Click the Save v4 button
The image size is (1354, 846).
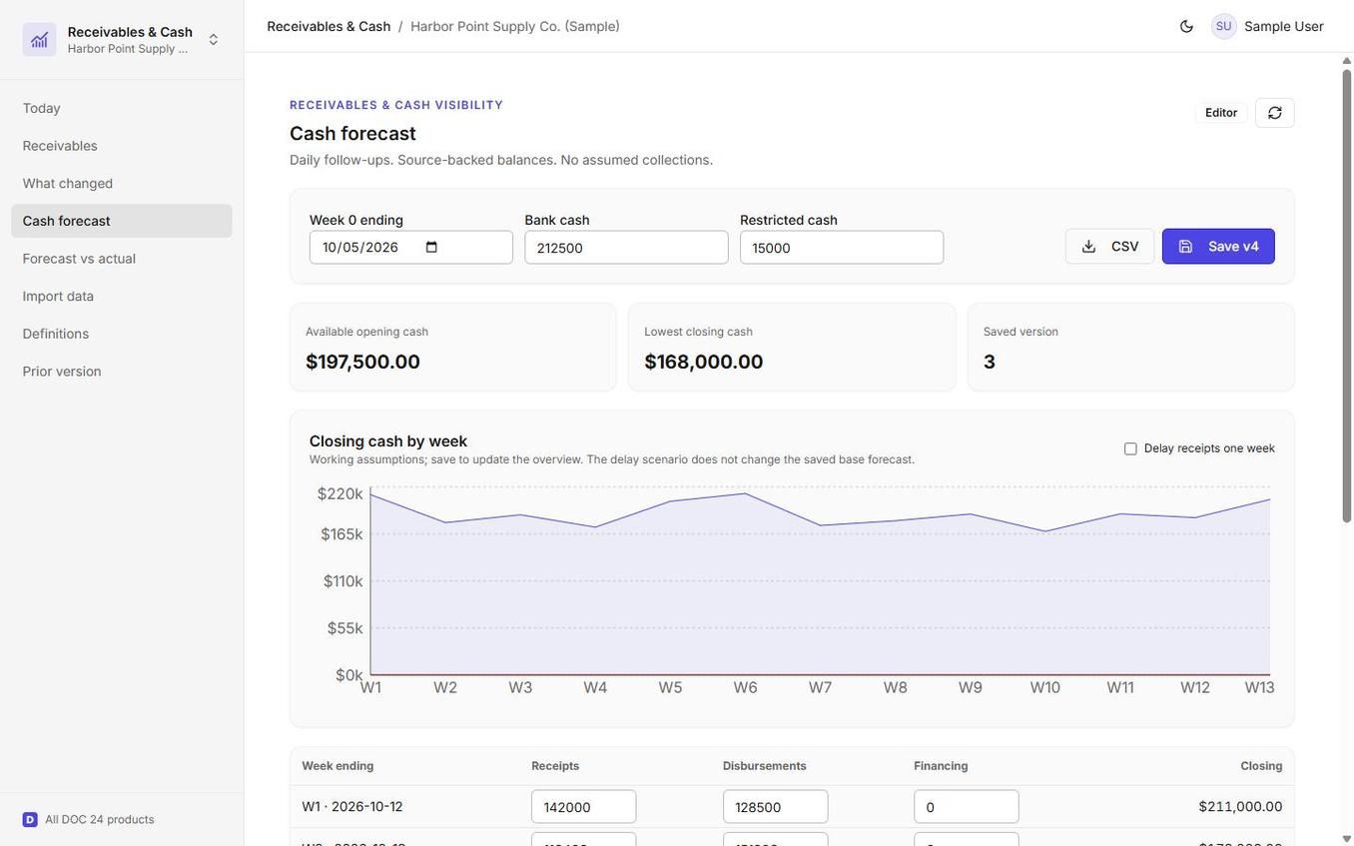(x=1218, y=247)
